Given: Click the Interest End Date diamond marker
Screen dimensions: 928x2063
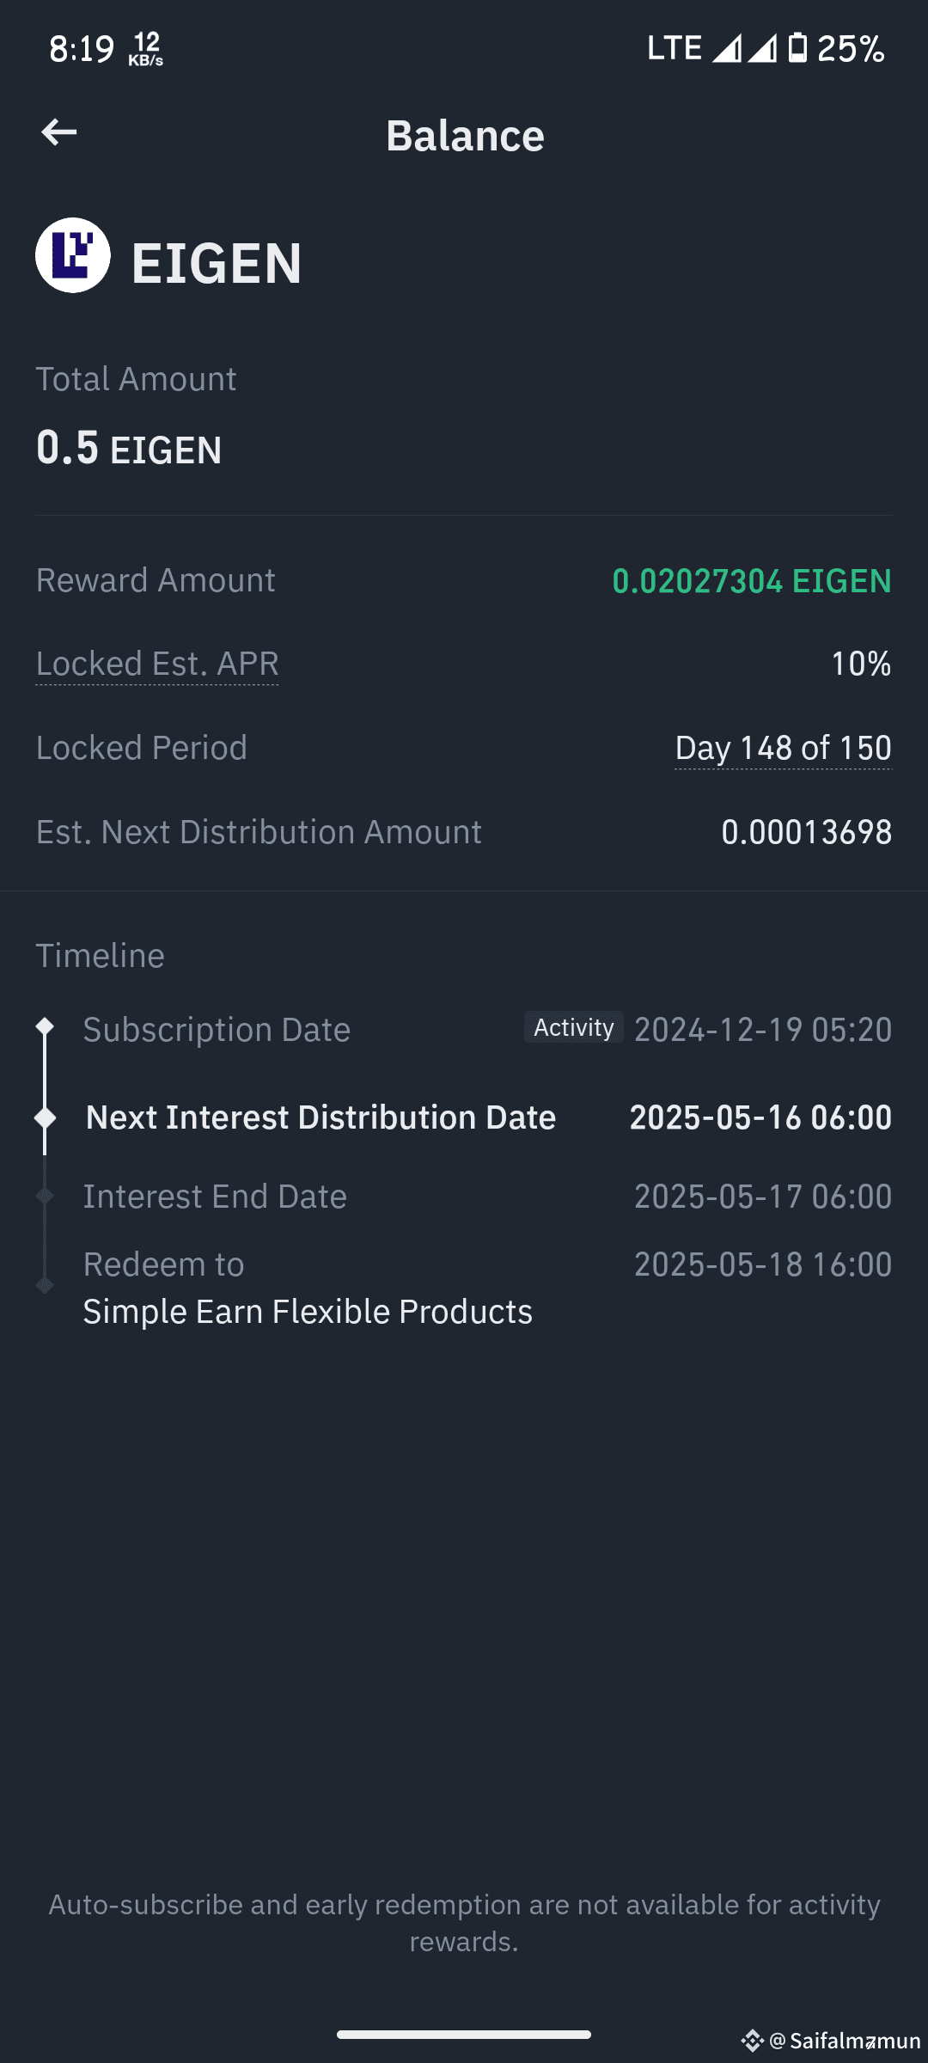Looking at the screenshot, I should click(x=45, y=1196).
